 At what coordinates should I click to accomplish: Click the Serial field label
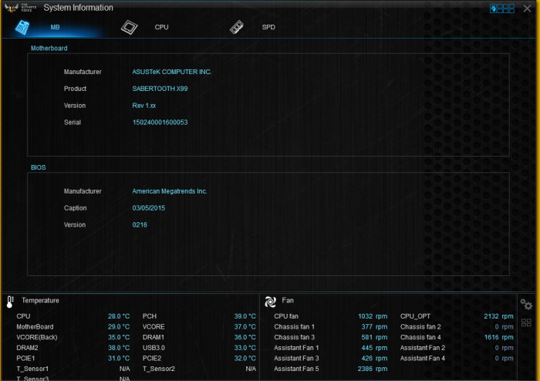(x=73, y=123)
